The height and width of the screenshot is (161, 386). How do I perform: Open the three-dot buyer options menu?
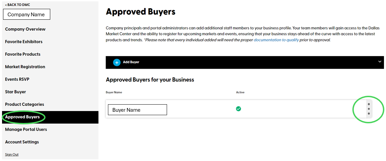pyautogui.click(x=369, y=109)
